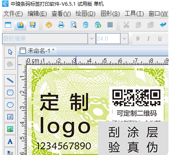Paste clipboard icon in toolbar

pyautogui.click(x=150, y=25)
